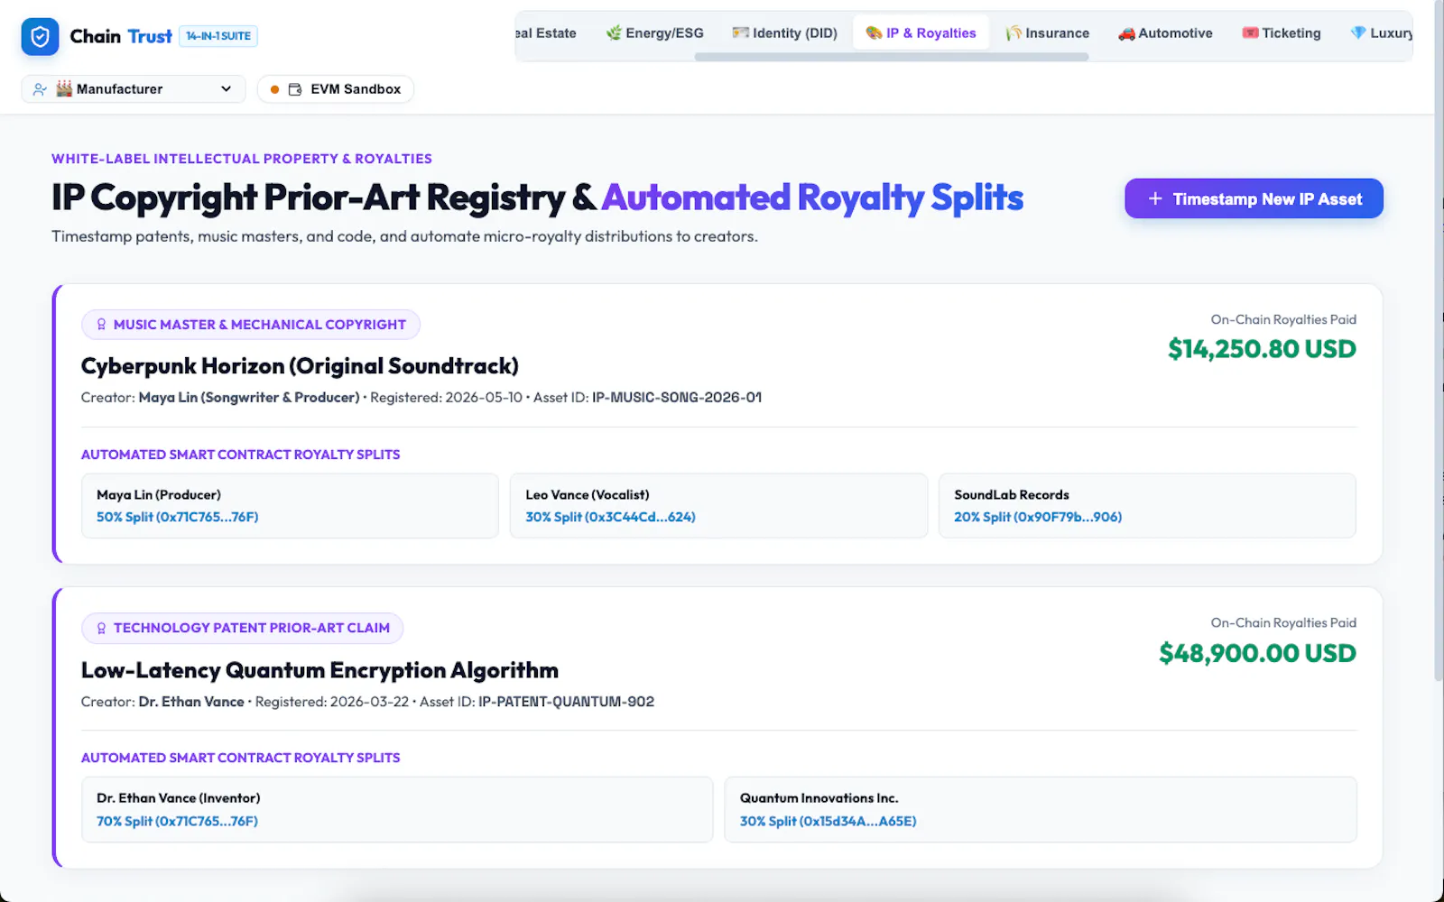
Task: Click the Music Master & Mechanical Copyright badge
Action: 251,325
